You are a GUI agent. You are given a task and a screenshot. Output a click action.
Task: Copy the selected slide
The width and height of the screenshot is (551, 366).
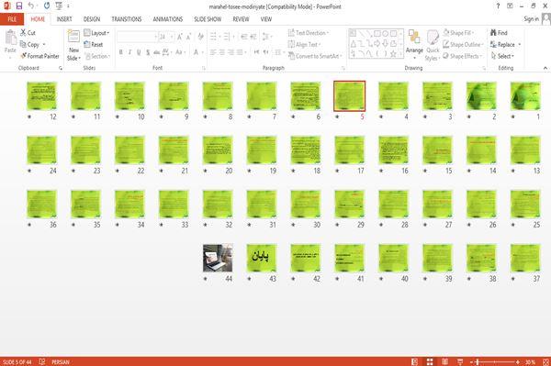coord(29,45)
